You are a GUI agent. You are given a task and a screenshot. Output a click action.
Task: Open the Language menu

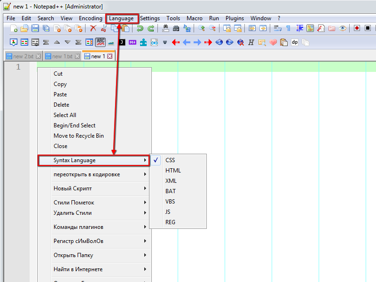click(x=121, y=18)
